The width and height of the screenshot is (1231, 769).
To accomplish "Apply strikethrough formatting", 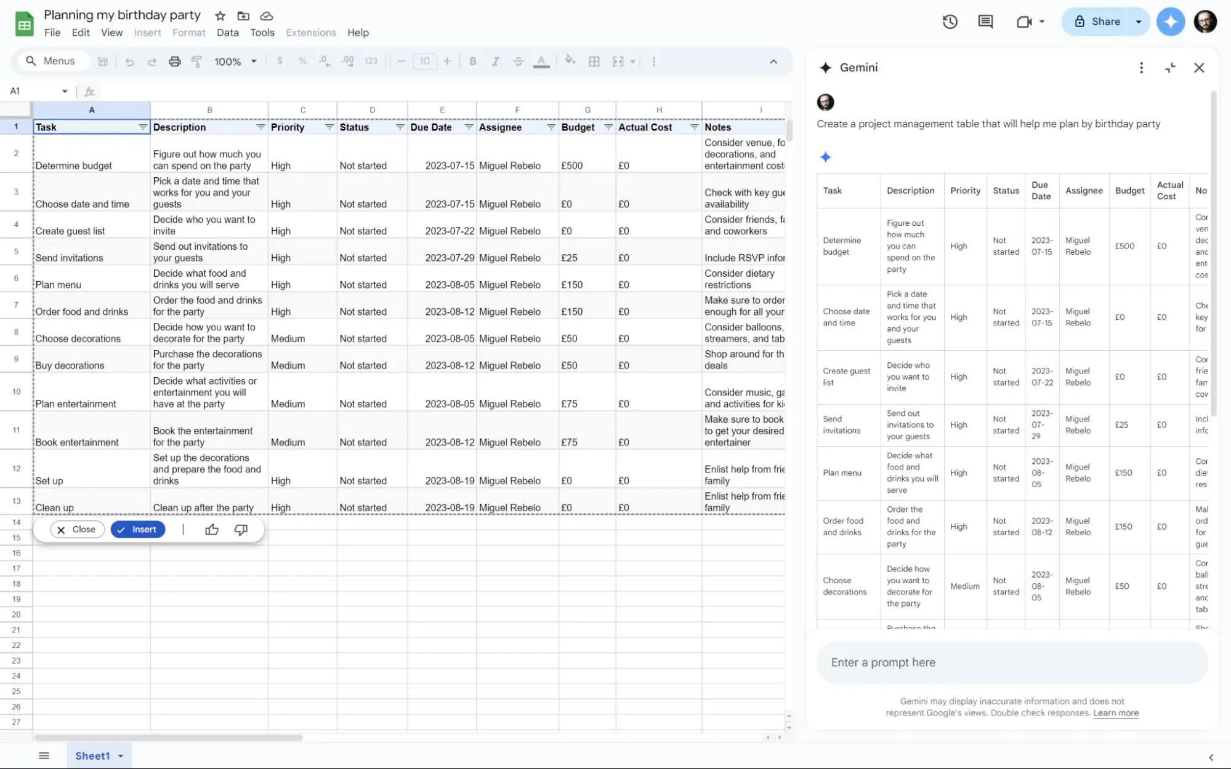I will coord(518,61).
